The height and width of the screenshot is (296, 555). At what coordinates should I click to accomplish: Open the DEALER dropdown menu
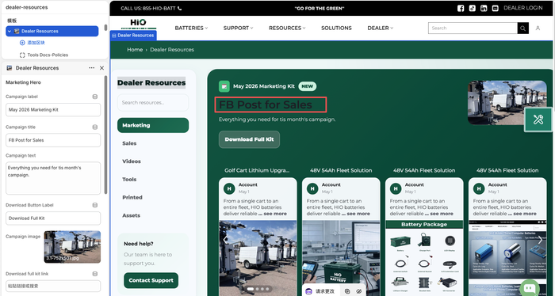[x=380, y=28]
